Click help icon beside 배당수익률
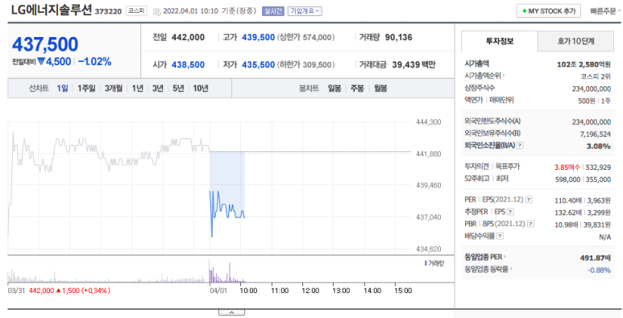623x318 pixels. (500, 236)
